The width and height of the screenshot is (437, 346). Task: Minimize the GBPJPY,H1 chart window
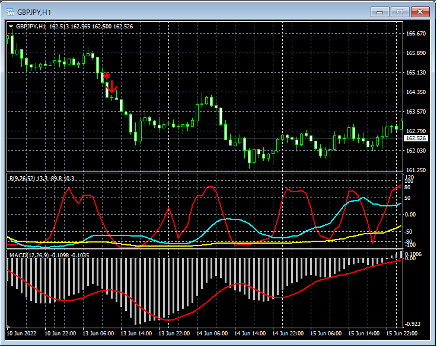[380, 11]
